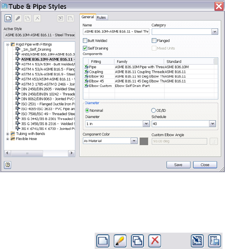Click the Save button
225x249 pixels.
[178, 165]
